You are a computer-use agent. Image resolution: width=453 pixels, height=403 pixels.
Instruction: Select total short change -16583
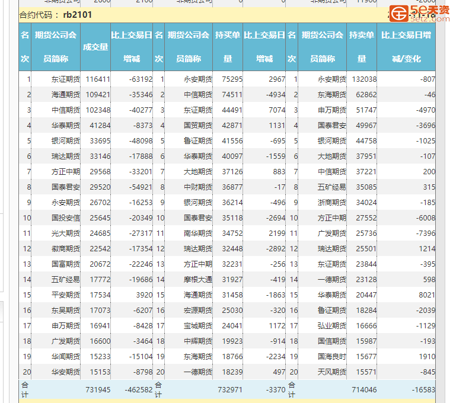[423, 390]
